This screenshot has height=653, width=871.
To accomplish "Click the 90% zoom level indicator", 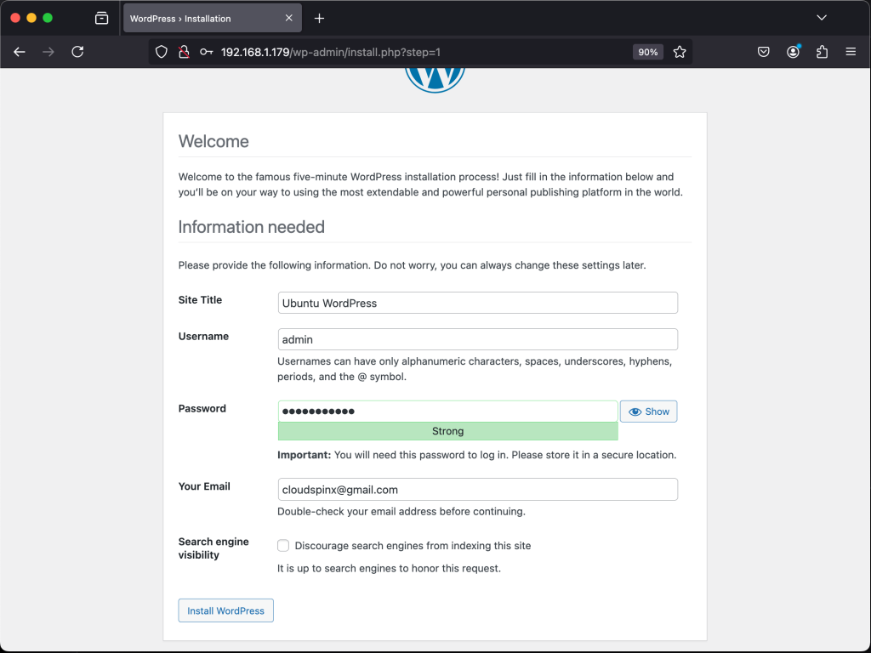I will coord(647,52).
